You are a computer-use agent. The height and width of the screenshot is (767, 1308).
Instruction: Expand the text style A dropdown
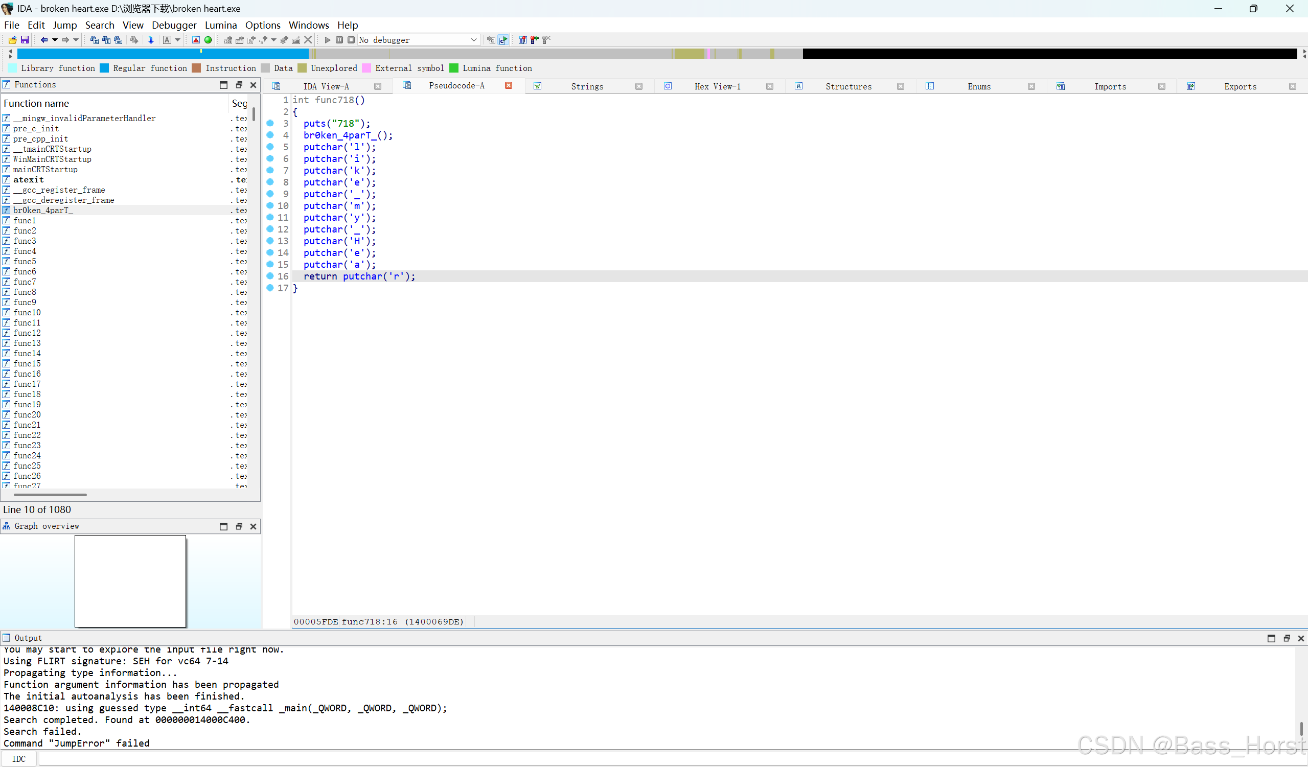click(x=177, y=40)
